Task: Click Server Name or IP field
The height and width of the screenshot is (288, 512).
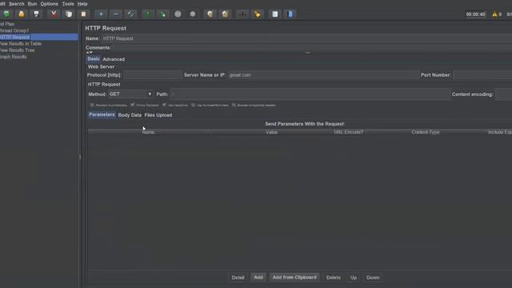Action: click(323, 74)
